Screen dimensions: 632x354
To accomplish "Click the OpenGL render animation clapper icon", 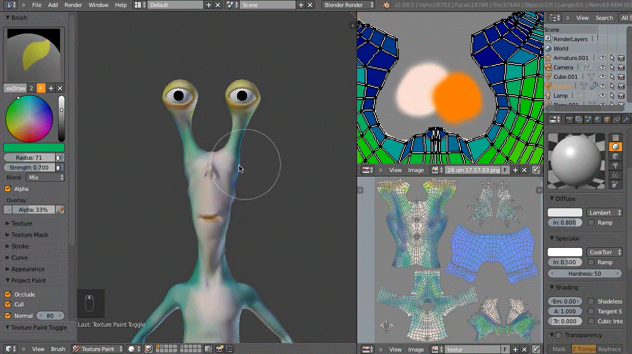I will [230, 349].
